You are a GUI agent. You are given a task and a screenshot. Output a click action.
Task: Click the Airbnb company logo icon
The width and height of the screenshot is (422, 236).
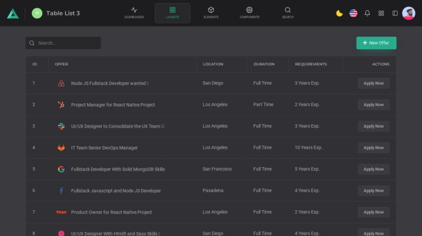click(61, 84)
